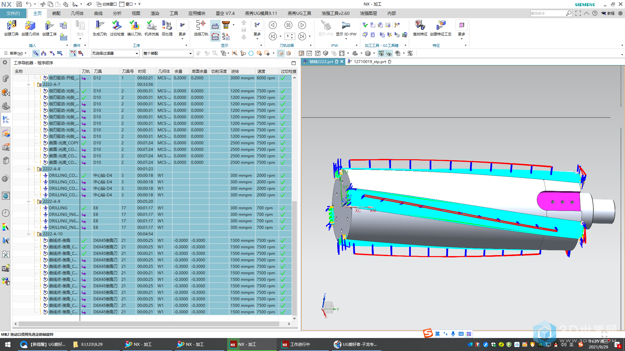Click the Tutorial (教程) button
The height and width of the screenshot is (351, 625).
[608, 13]
